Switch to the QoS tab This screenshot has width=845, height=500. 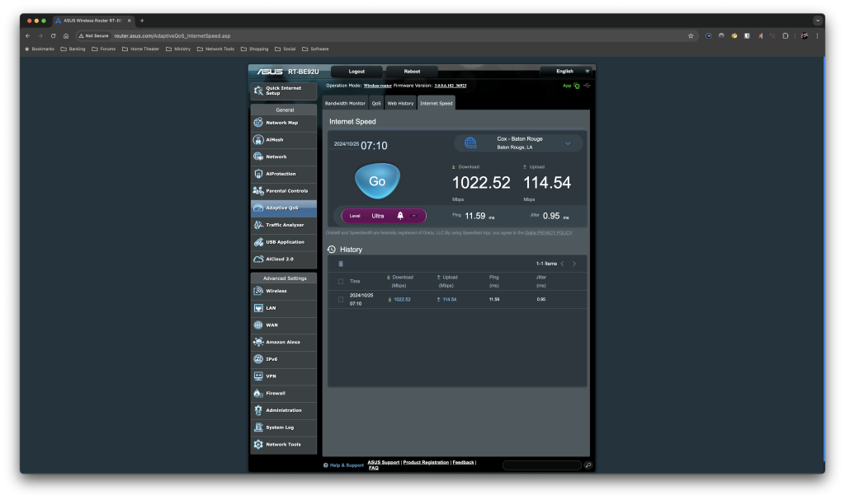pos(376,103)
